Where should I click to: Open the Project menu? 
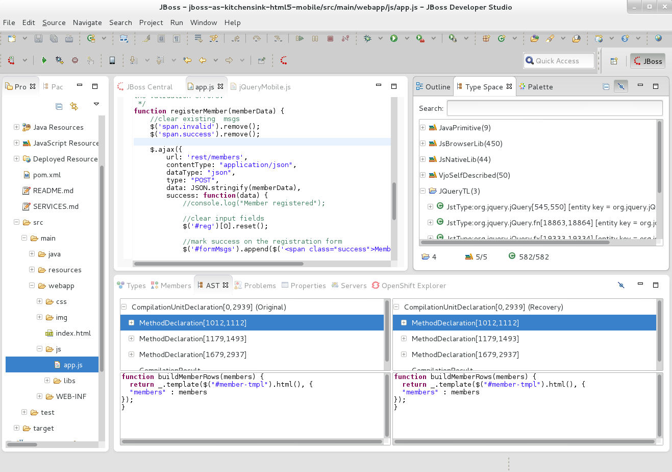tap(151, 22)
